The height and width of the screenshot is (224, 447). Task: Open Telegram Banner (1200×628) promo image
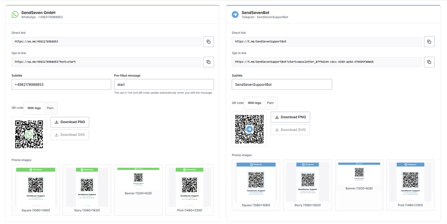[359, 185]
